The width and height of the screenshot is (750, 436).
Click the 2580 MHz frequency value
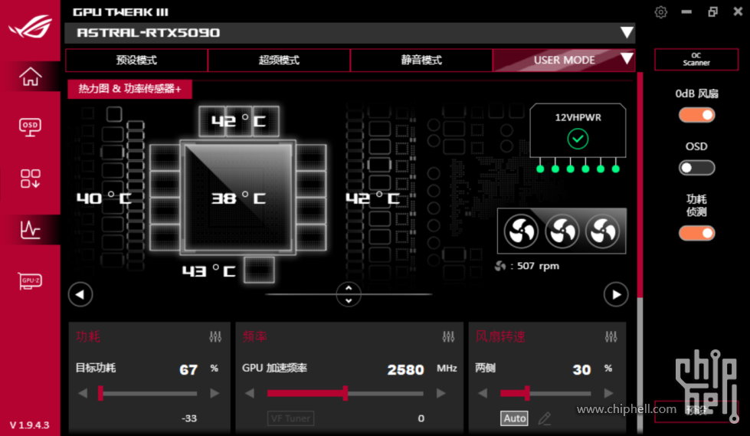tap(405, 369)
